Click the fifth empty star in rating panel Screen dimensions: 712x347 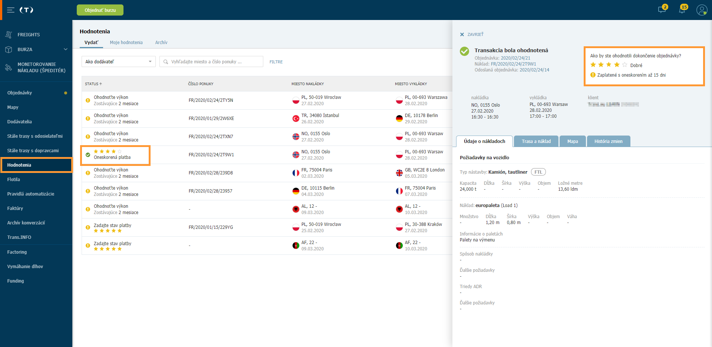625,65
